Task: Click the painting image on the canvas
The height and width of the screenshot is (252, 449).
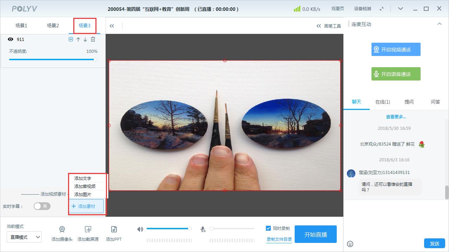Action: 224,126
